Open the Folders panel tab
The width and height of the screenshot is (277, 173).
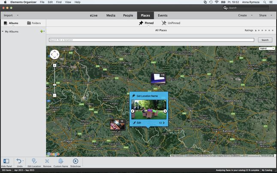(34, 23)
